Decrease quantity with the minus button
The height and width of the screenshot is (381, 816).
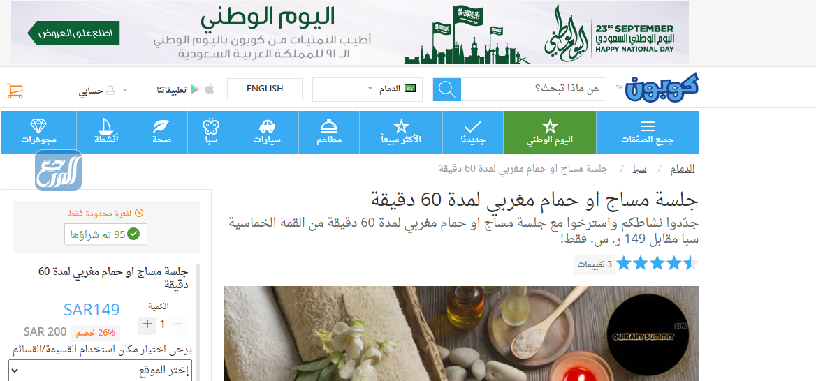click(179, 324)
